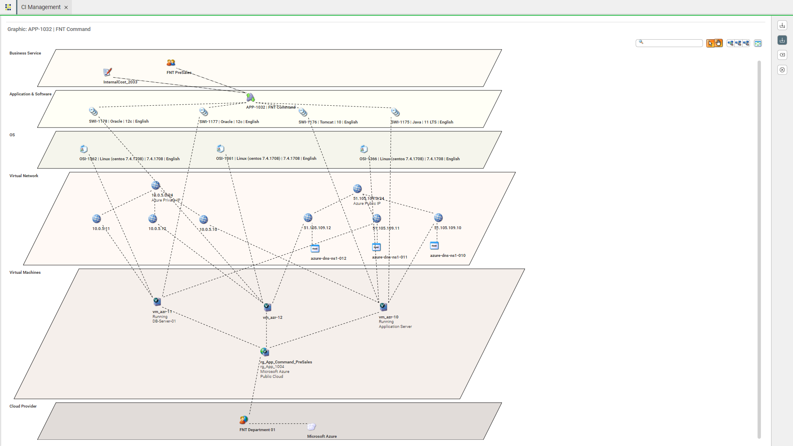
Task: Select the InternalCost_2033 node icon
Action: [x=107, y=72]
